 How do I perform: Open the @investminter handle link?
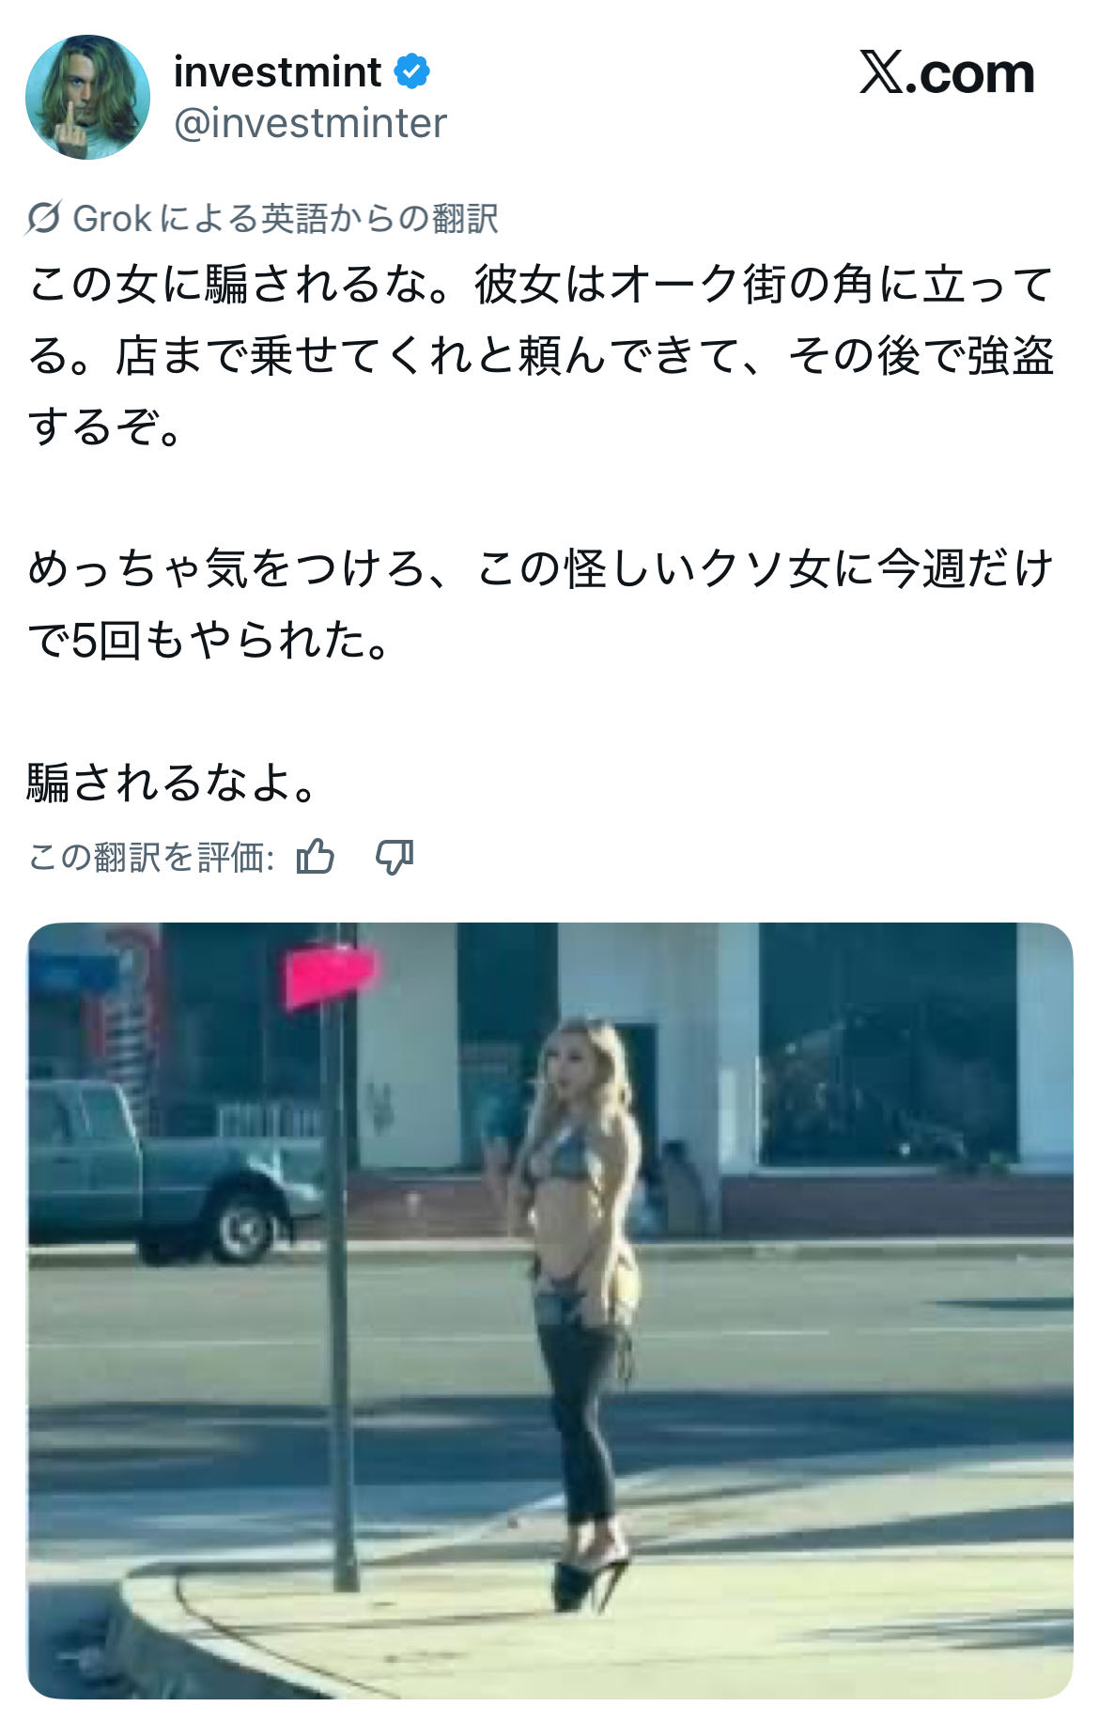[x=310, y=124]
